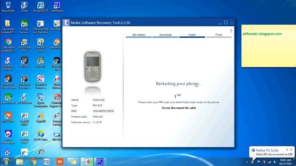Open Sticky Notes from the taskbar
This screenshot has height=166, width=296.
coord(73,162)
